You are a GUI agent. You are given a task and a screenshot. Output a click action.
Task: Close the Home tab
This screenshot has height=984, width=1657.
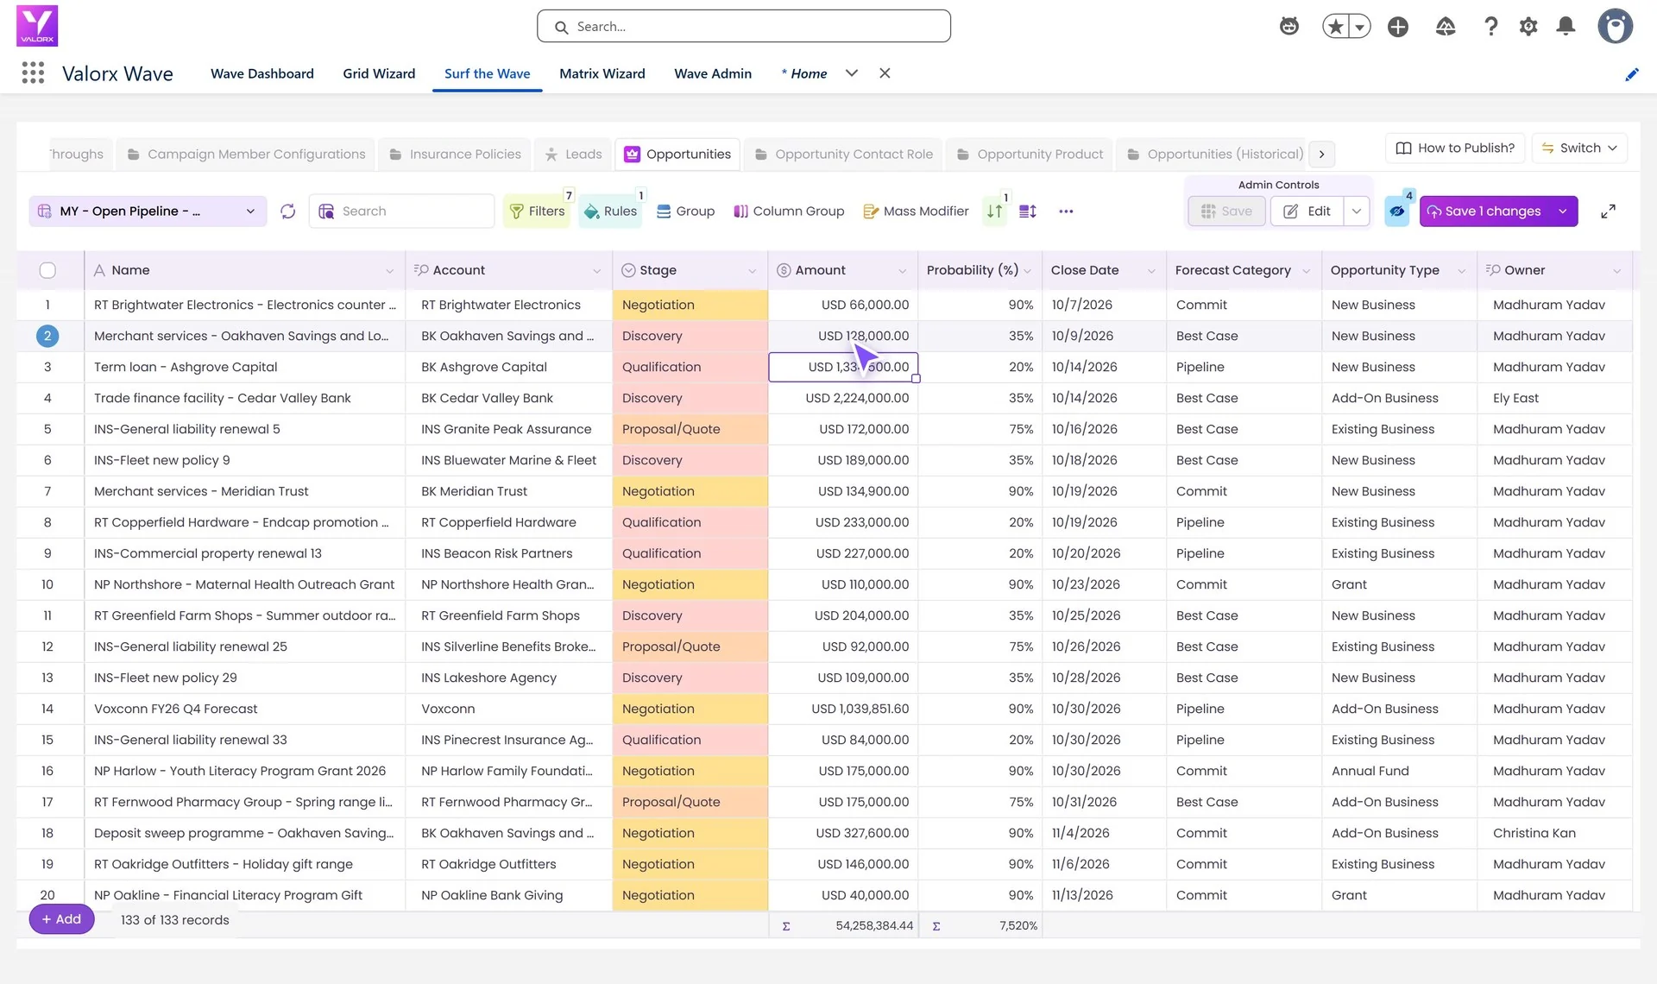885,73
